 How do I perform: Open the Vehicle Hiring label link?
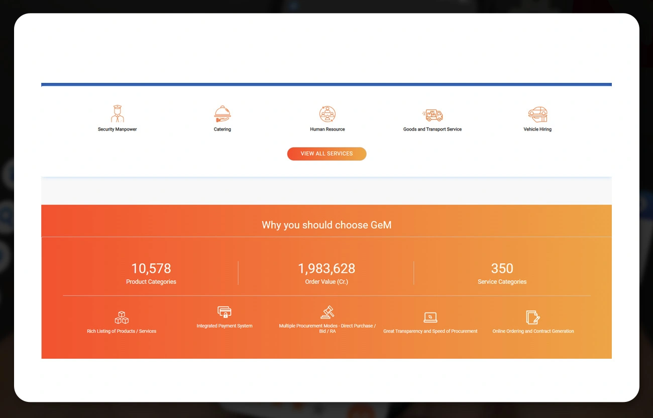537,130
